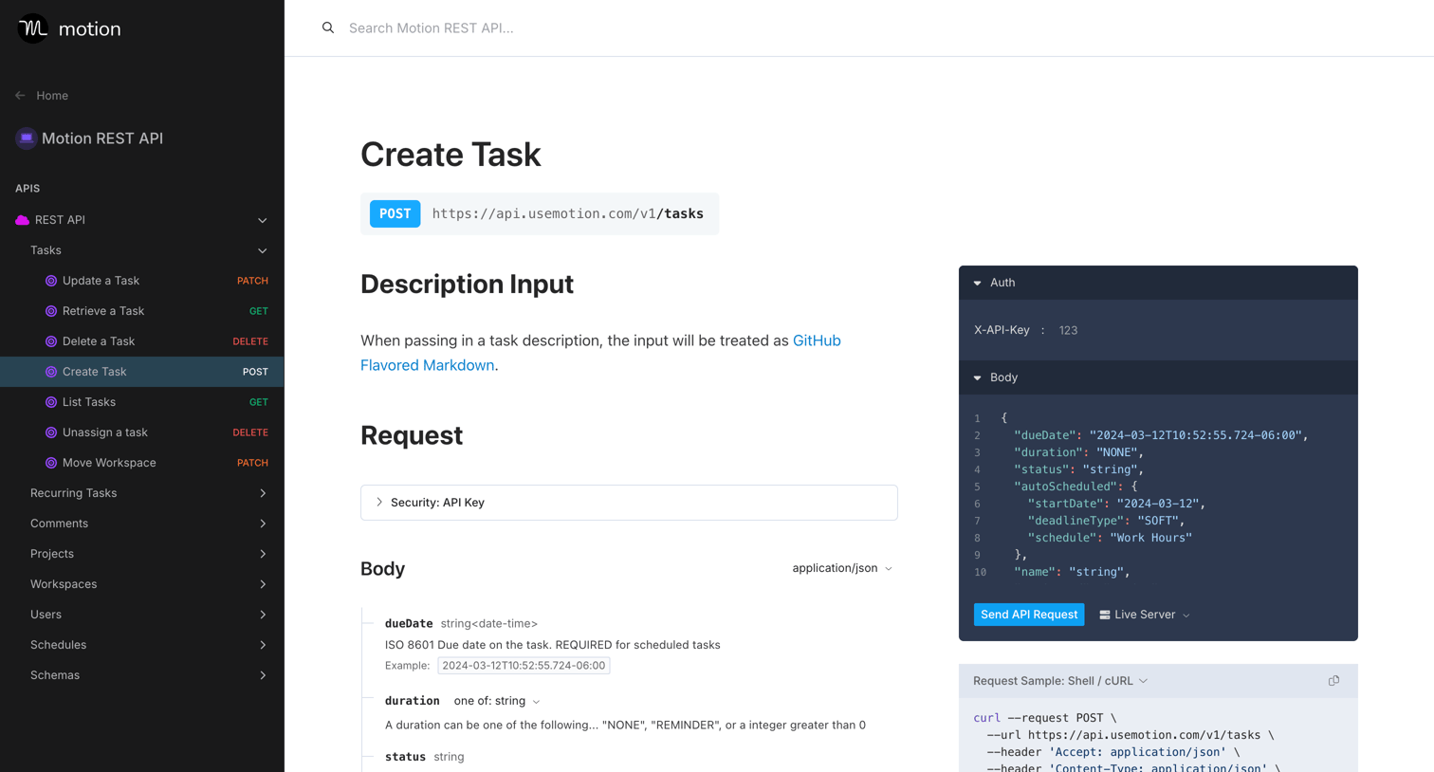Image resolution: width=1434 pixels, height=772 pixels.
Task: Click the POST method badge
Action: (x=395, y=214)
